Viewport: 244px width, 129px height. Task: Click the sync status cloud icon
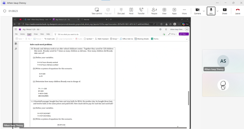(x=164, y=34)
